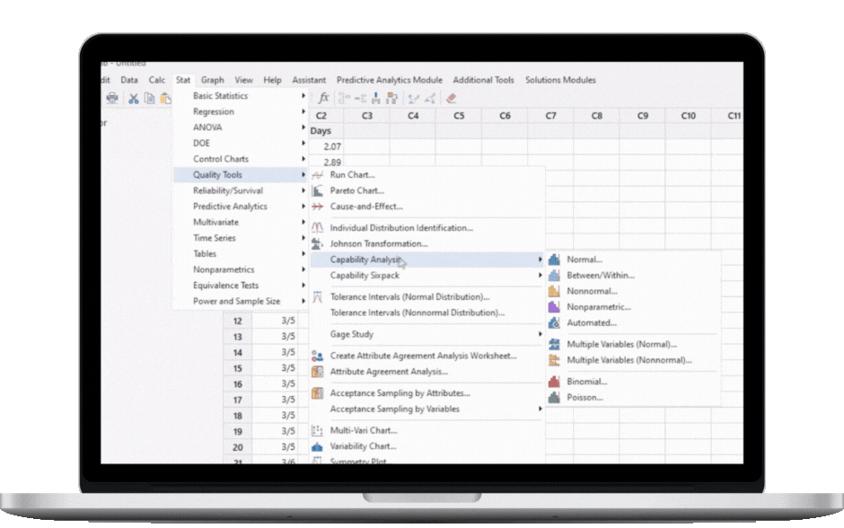Select the Nonparametric capability option

pyautogui.click(x=599, y=306)
